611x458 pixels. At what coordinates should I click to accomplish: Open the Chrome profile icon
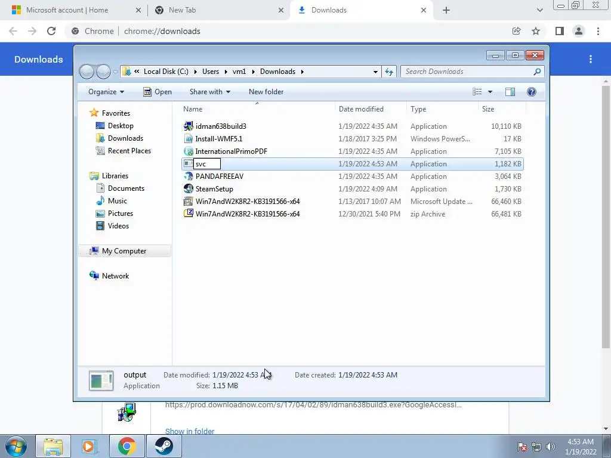[579, 31]
